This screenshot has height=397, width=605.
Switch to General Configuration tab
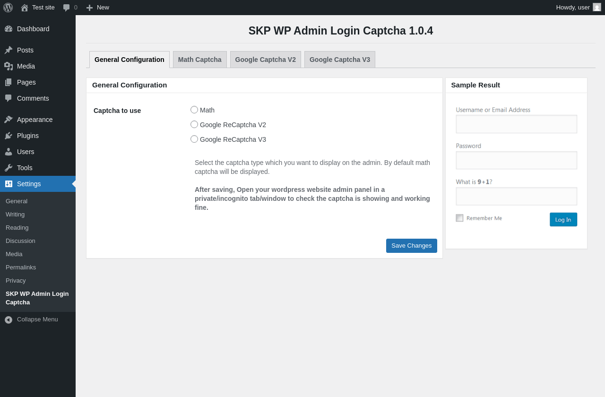pyautogui.click(x=130, y=60)
